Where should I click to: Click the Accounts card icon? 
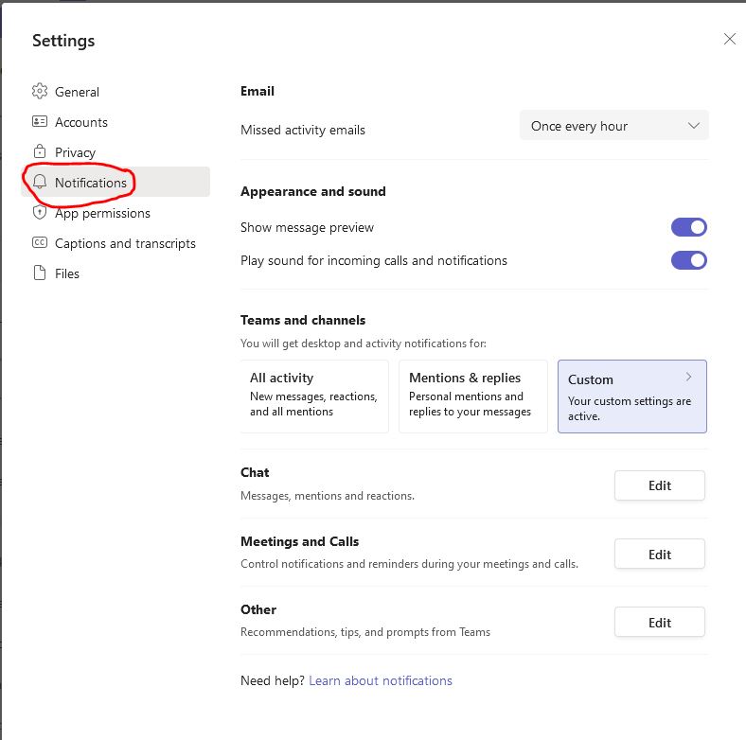[40, 122]
